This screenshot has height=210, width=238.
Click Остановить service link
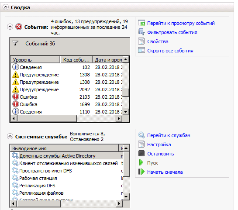point(160,154)
